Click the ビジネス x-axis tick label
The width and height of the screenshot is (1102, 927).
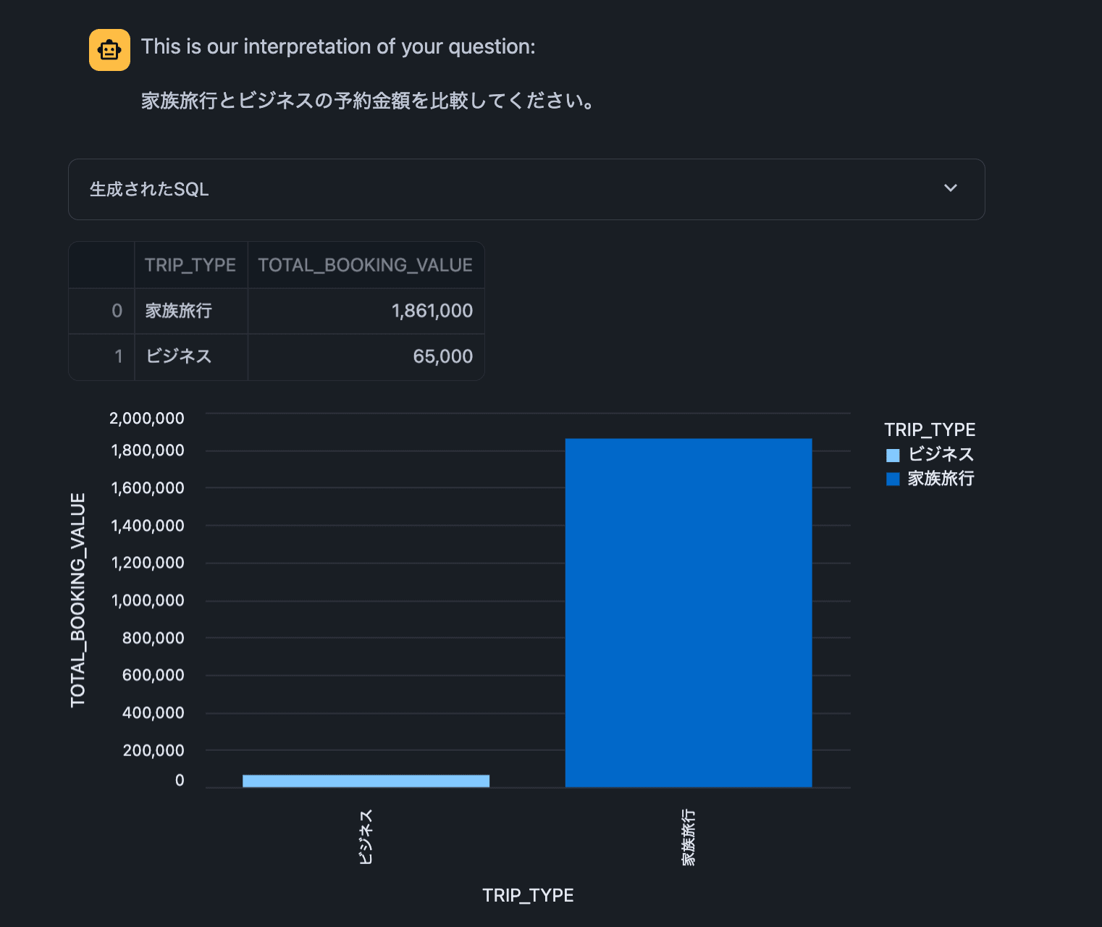pos(366,837)
